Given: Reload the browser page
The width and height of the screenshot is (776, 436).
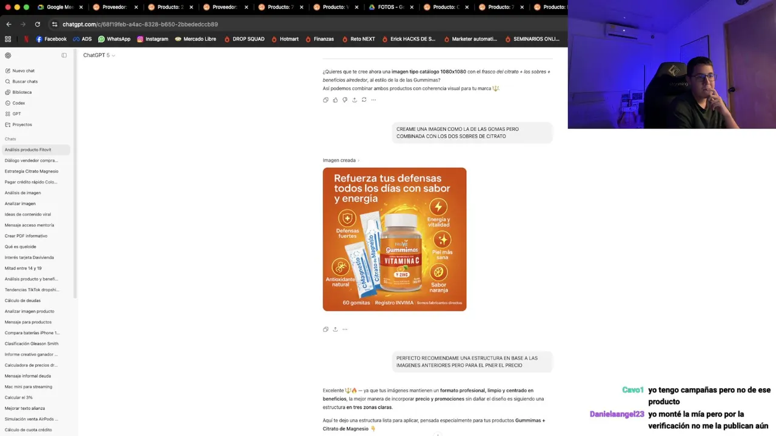Looking at the screenshot, I should (x=38, y=24).
